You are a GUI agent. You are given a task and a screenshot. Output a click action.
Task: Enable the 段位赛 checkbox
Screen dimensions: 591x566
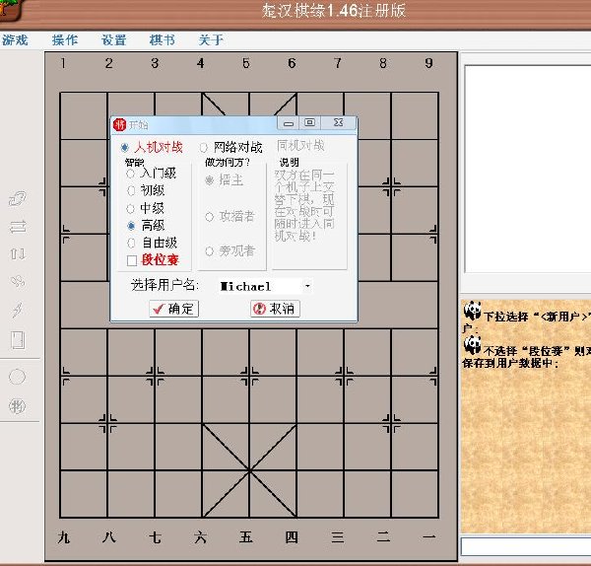click(132, 260)
